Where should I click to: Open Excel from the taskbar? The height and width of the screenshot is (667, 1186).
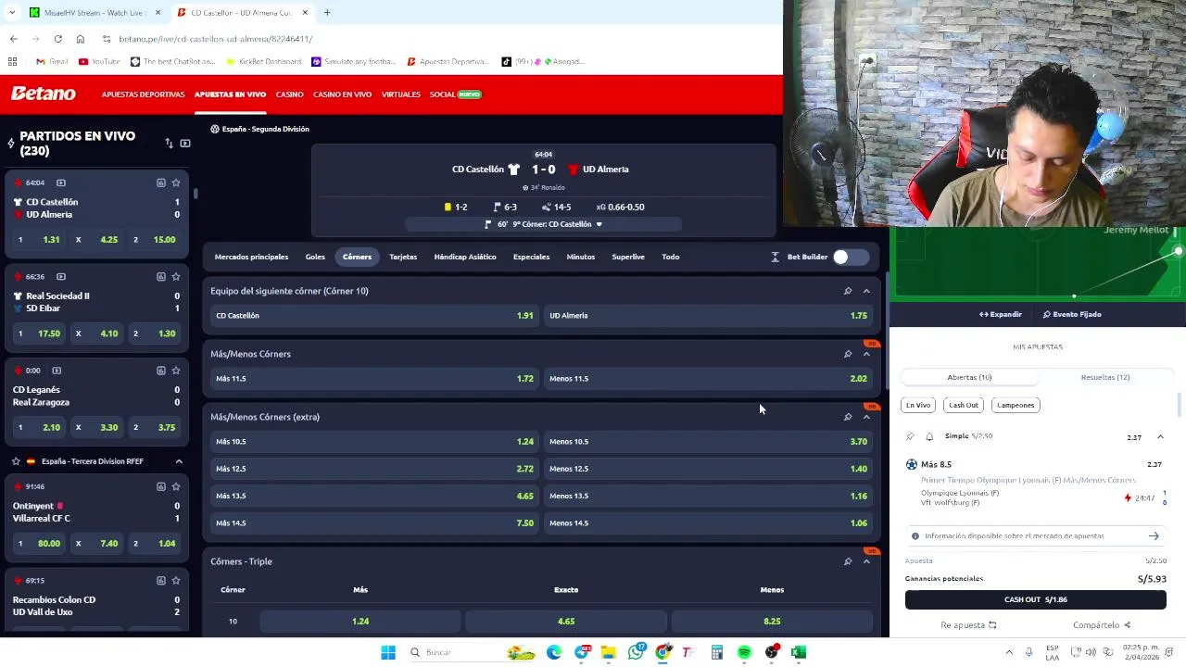(799, 652)
